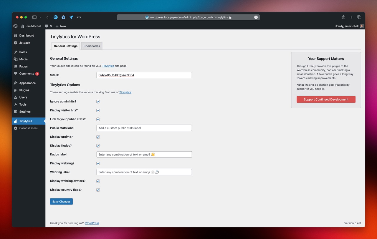Open Jetpack in the sidebar

[x=29, y=43]
